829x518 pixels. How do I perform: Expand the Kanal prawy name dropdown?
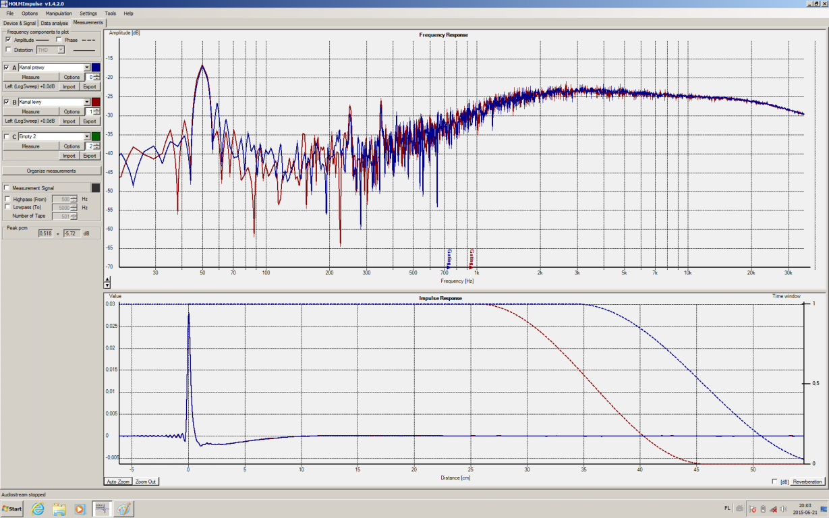click(87, 67)
